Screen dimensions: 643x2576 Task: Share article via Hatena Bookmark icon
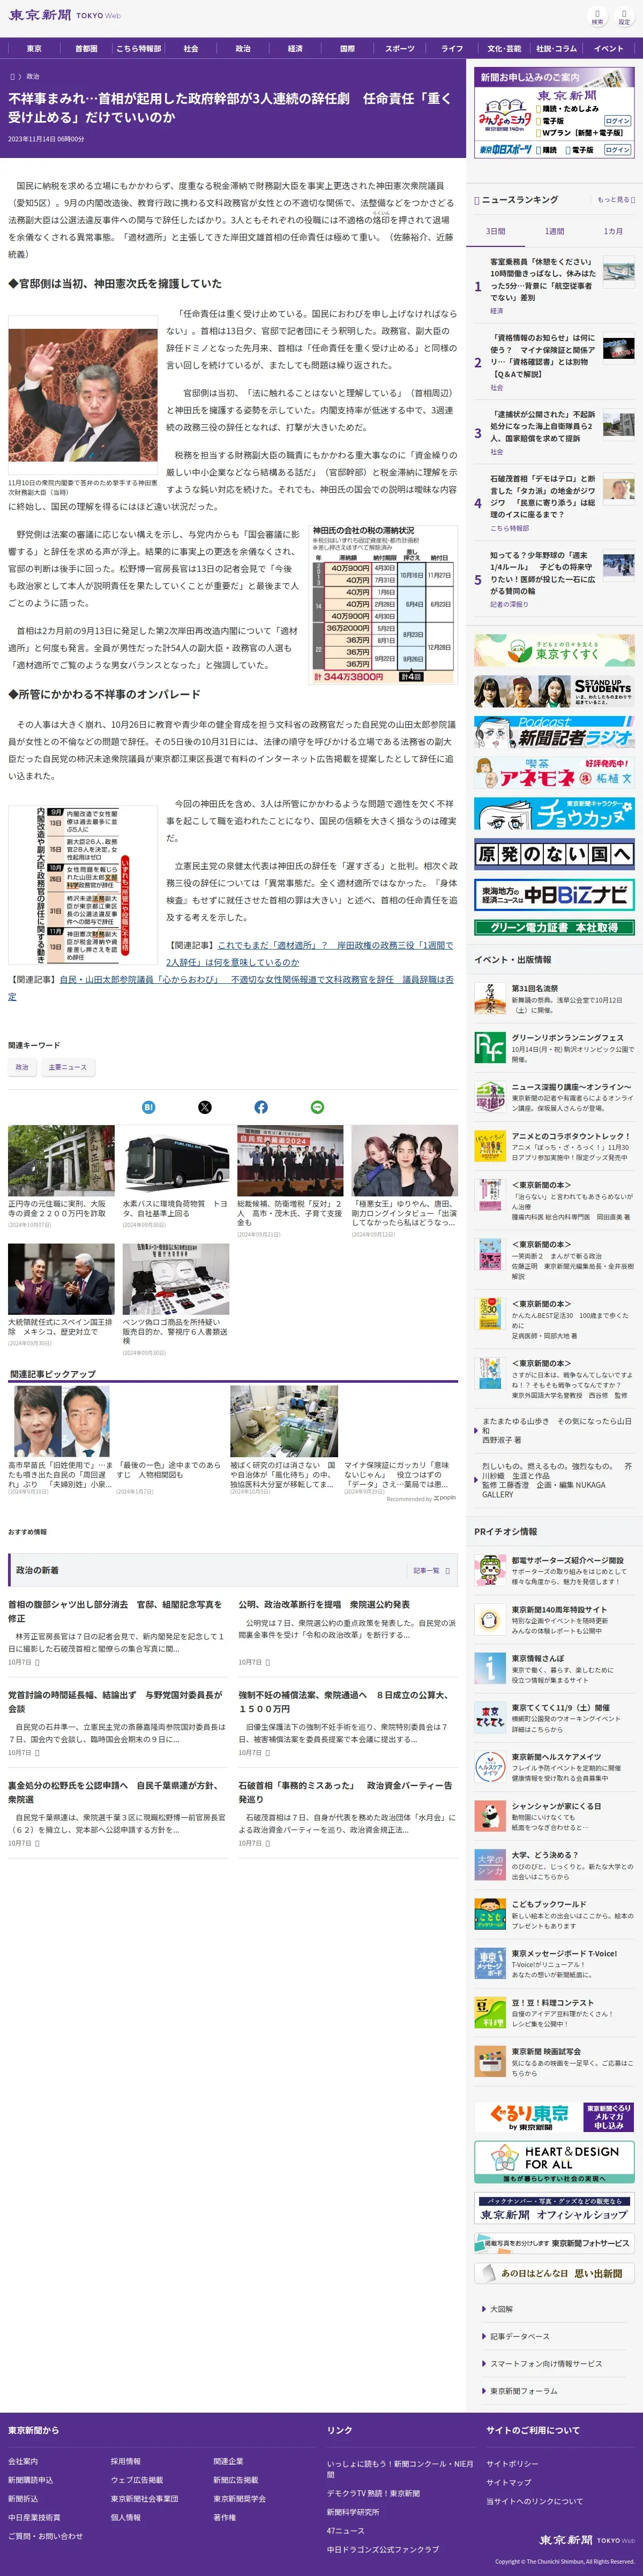(x=148, y=1106)
